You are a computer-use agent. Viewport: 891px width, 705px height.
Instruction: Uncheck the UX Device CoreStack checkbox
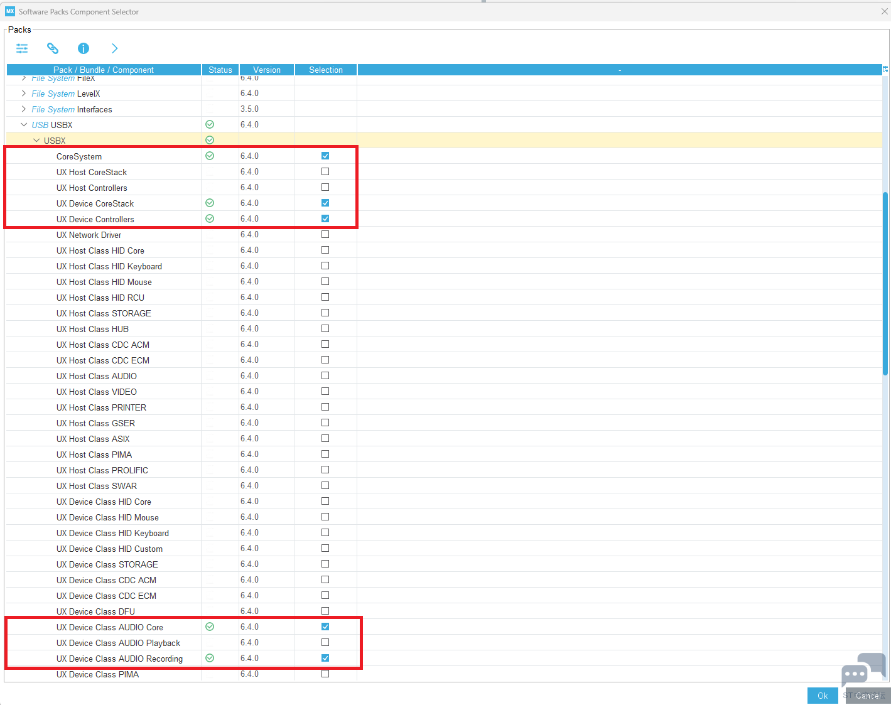click(x=325, y=203)
